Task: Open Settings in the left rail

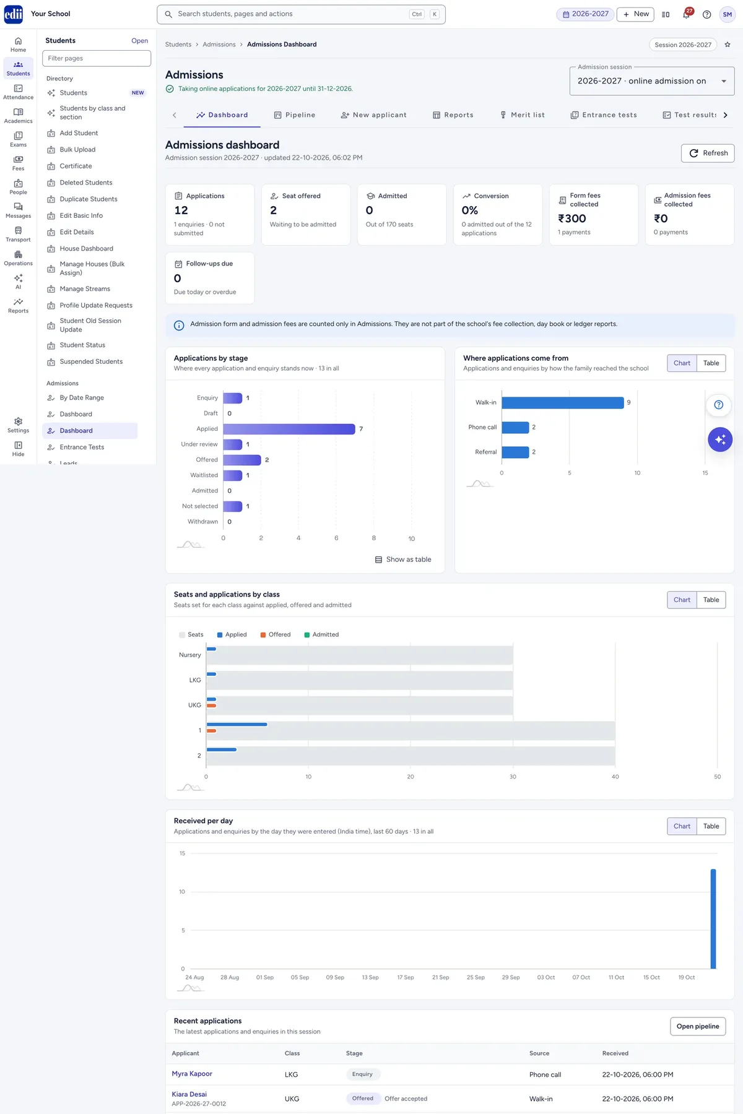Action: (x=18, y=425)
